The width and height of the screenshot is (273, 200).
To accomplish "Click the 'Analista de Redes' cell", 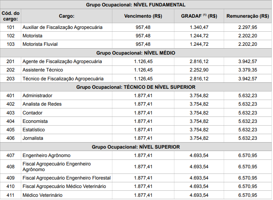I will pyautogui.click(x=42, y=104).
